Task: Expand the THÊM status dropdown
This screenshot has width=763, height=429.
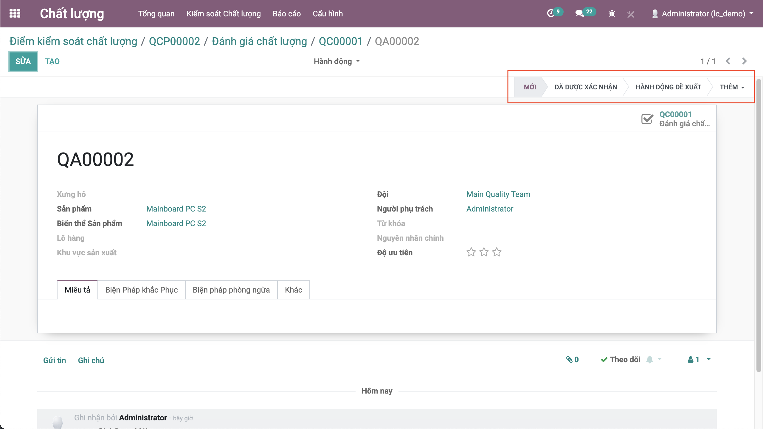Action: [732, 87]
